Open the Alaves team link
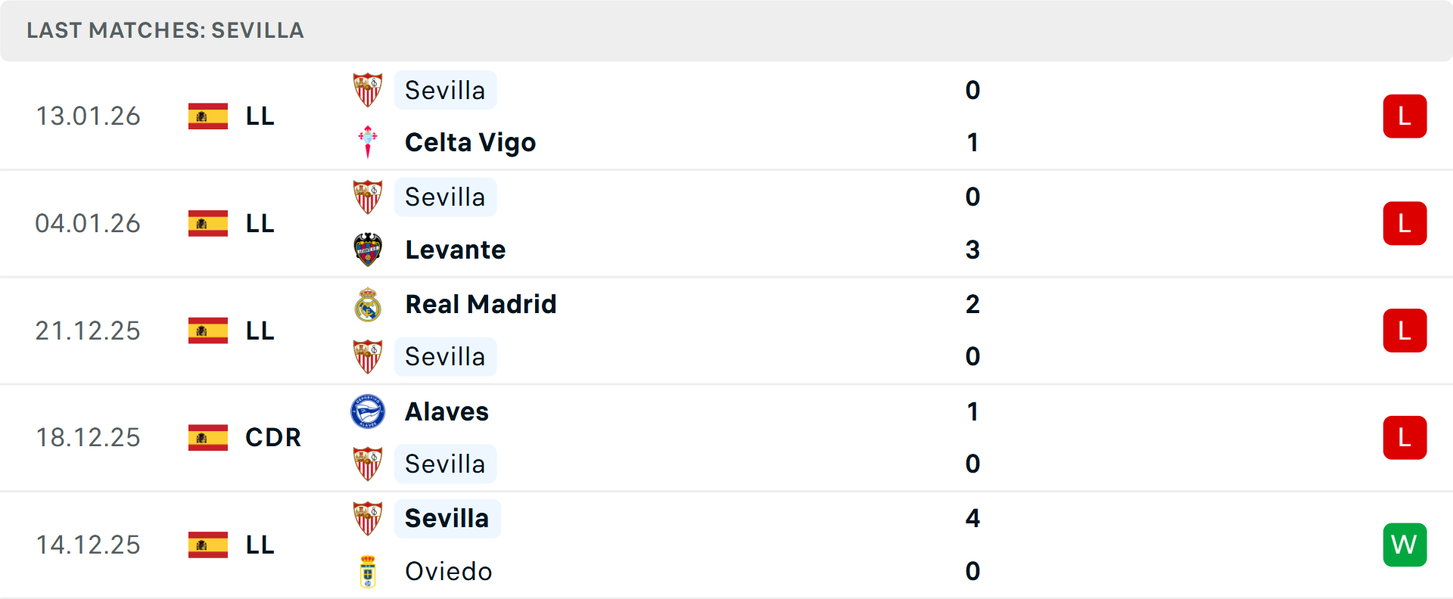 click(446, 411)
